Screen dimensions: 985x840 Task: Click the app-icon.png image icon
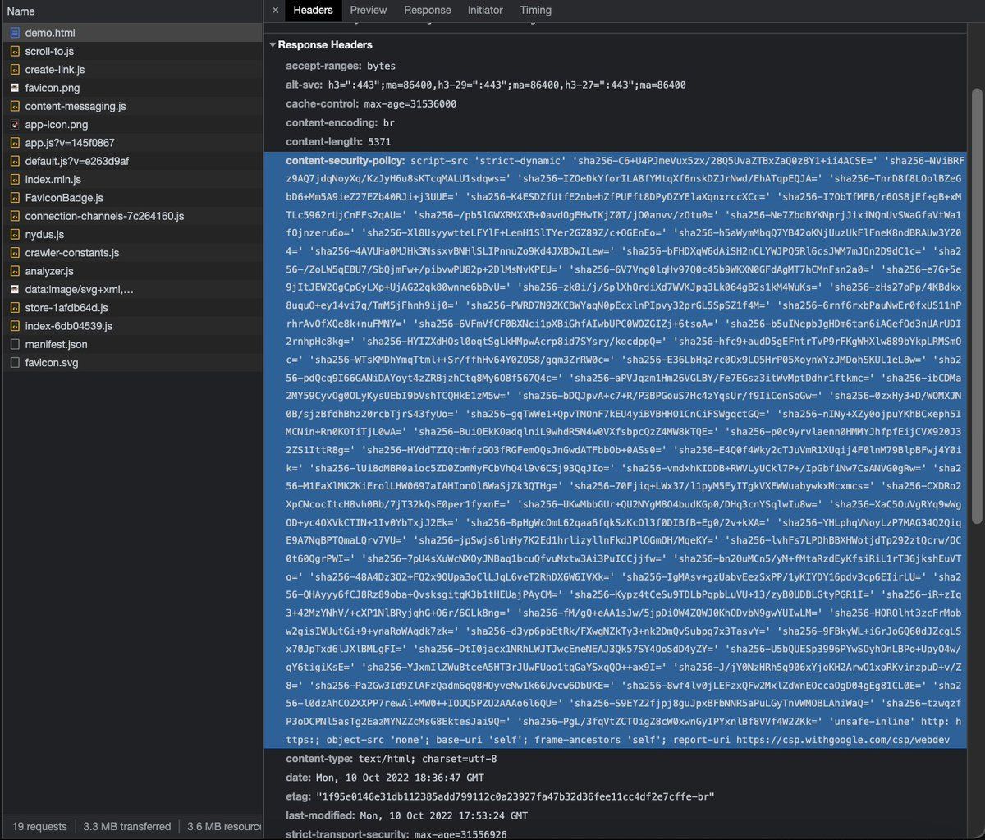coord(15,125)
